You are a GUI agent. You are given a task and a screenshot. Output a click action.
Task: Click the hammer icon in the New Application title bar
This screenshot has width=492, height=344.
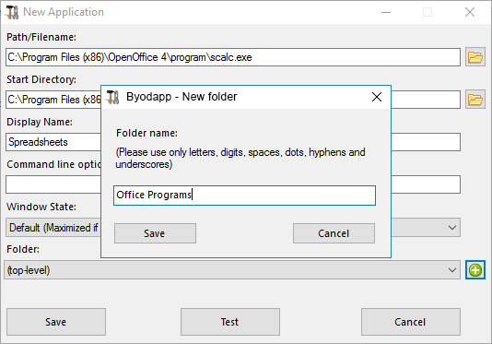coord(12,12)
